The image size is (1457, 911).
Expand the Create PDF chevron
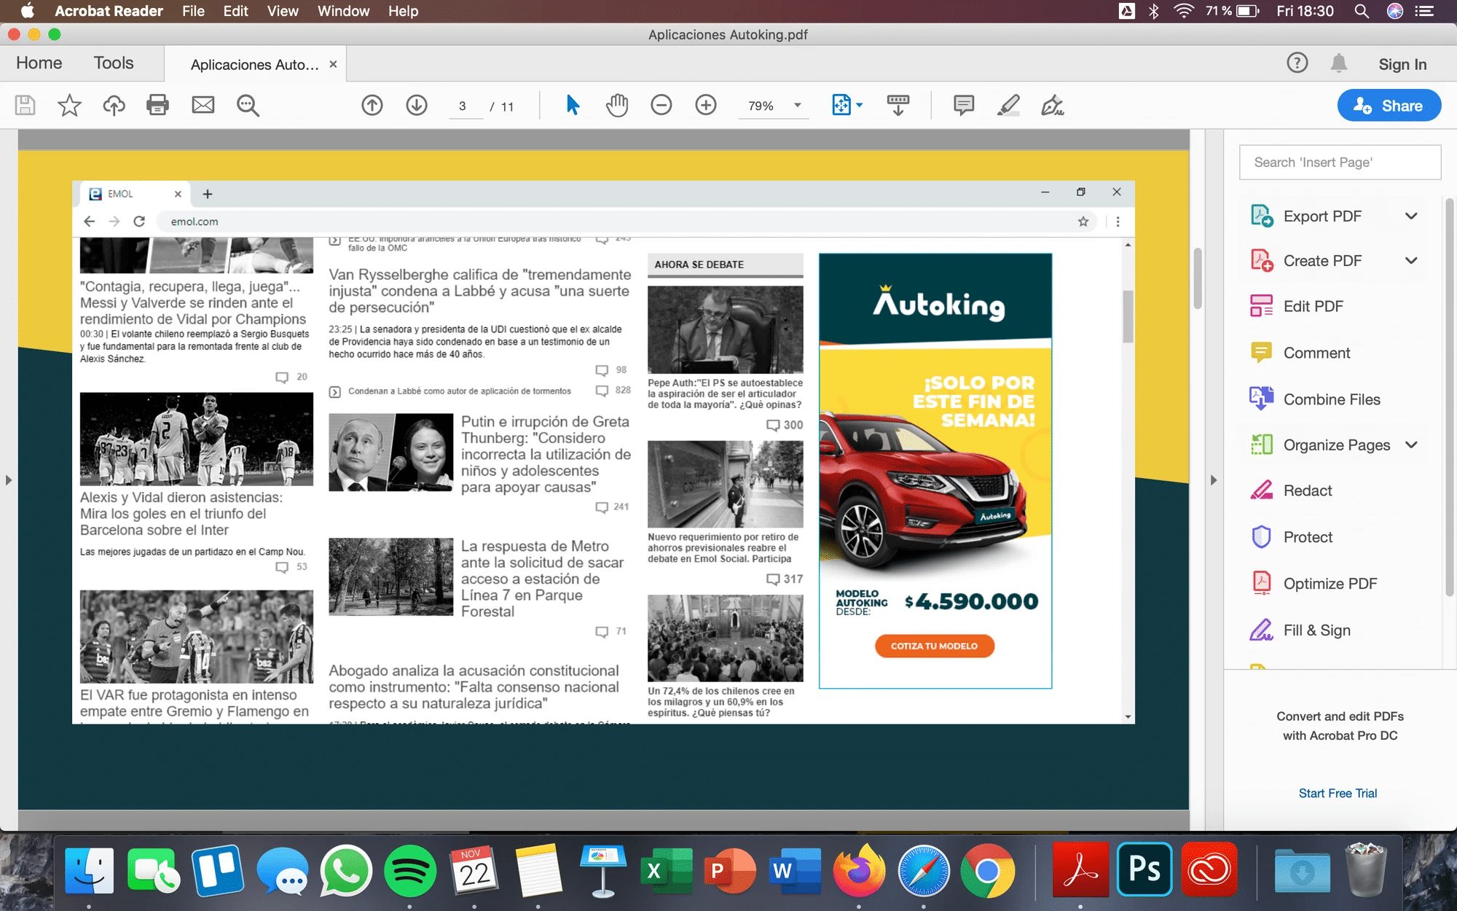pos(1411,261)
